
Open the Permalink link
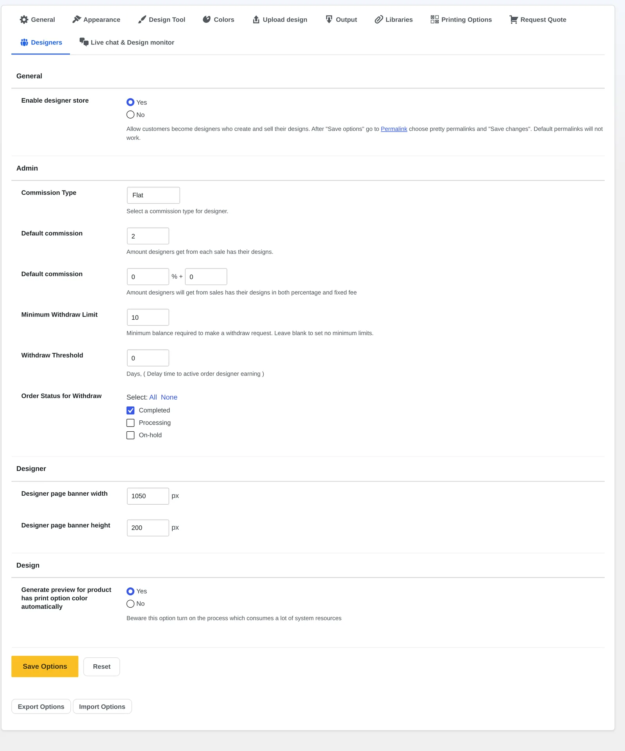(x=394, y=129)
